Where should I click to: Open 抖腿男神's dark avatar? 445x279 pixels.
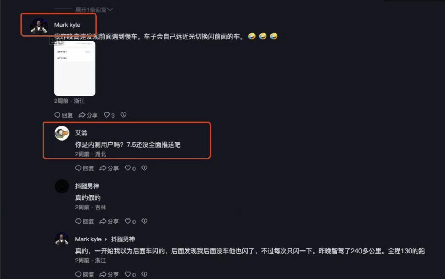pyautogui.click(x=62, y=186)
